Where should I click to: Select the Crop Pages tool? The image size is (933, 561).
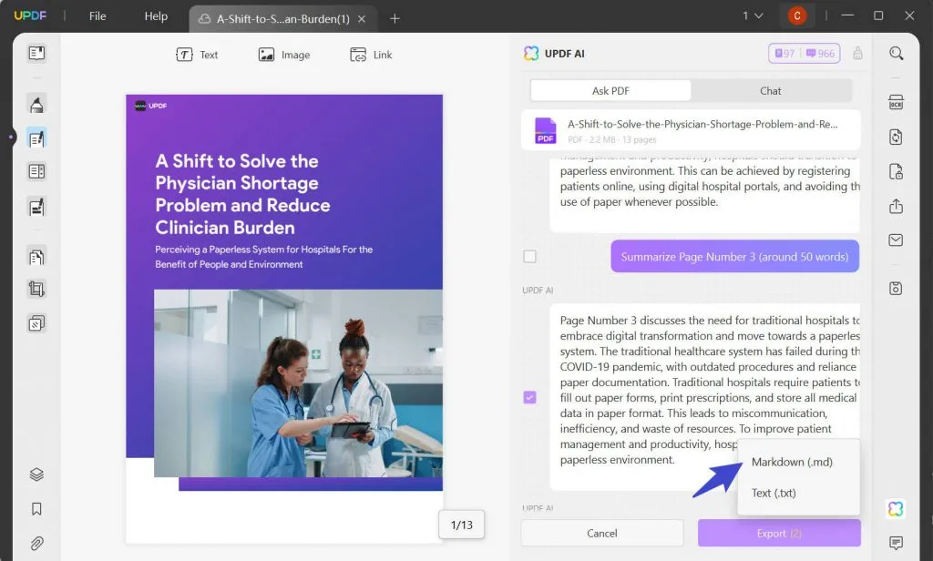36,290
